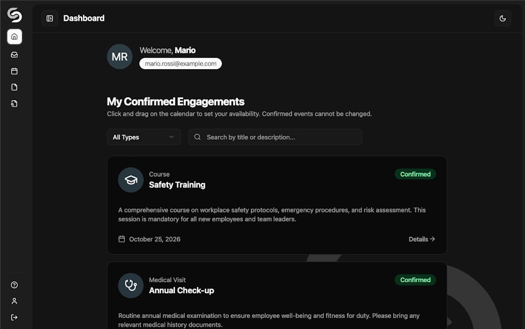Open Help via the question mark icon
The width and height of the screenshot is (525, 329).
click(x=14, y=285)
